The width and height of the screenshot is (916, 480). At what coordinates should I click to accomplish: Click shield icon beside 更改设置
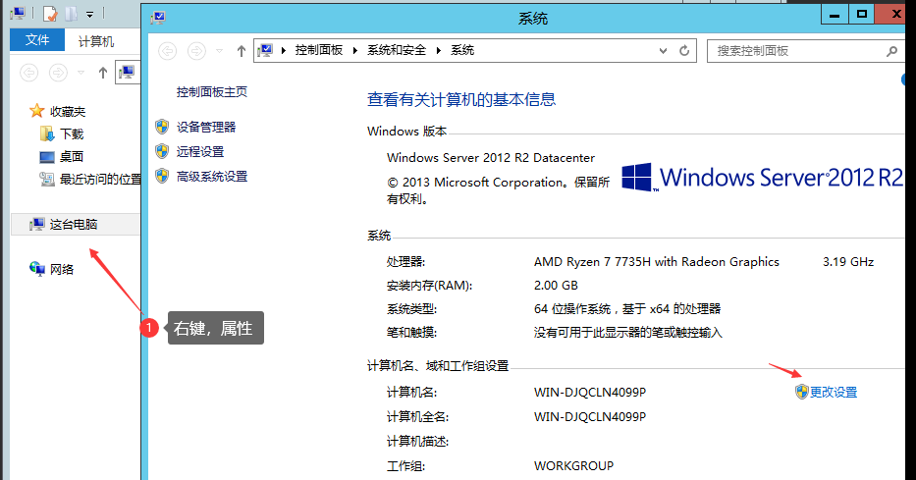[x=801, y=392]
